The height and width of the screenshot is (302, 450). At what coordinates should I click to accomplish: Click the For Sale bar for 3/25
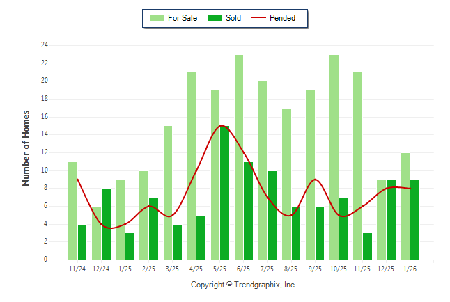168,193
